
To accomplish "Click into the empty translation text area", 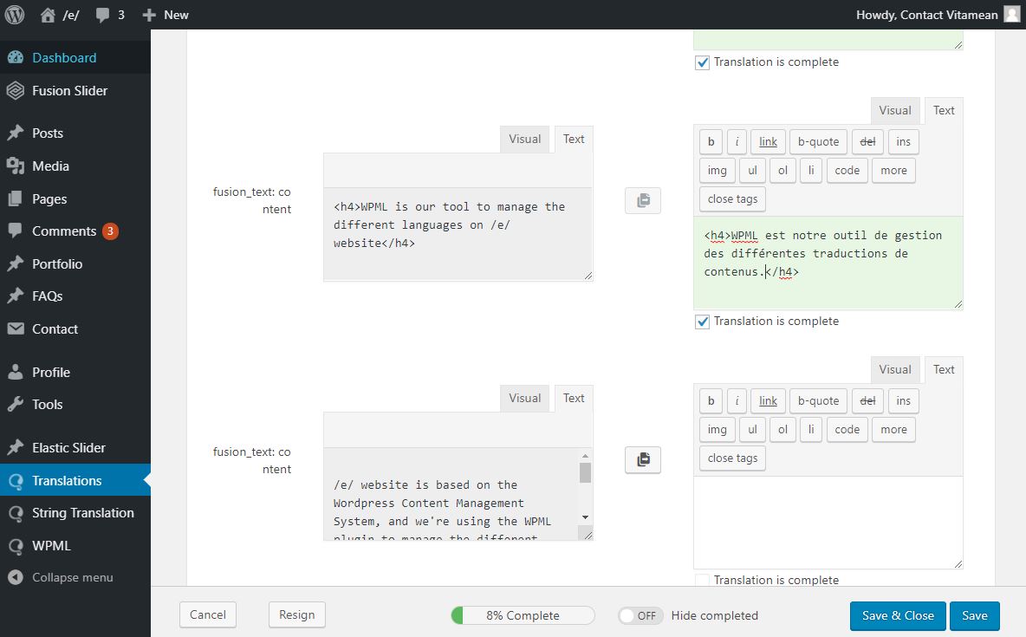I will coord(828,523).
